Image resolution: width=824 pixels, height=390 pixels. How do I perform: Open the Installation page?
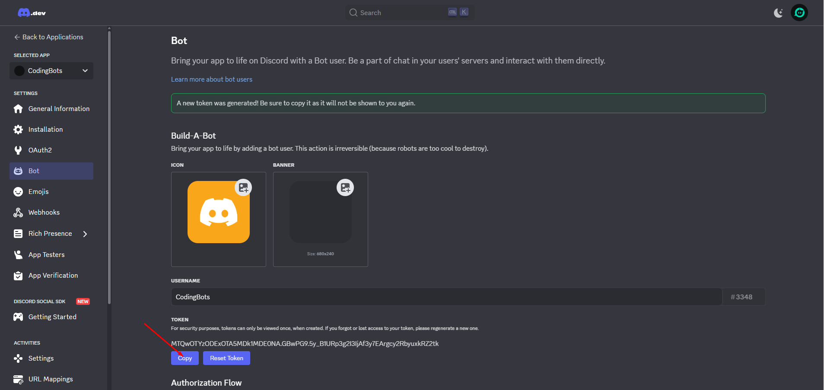pos(51,130)
